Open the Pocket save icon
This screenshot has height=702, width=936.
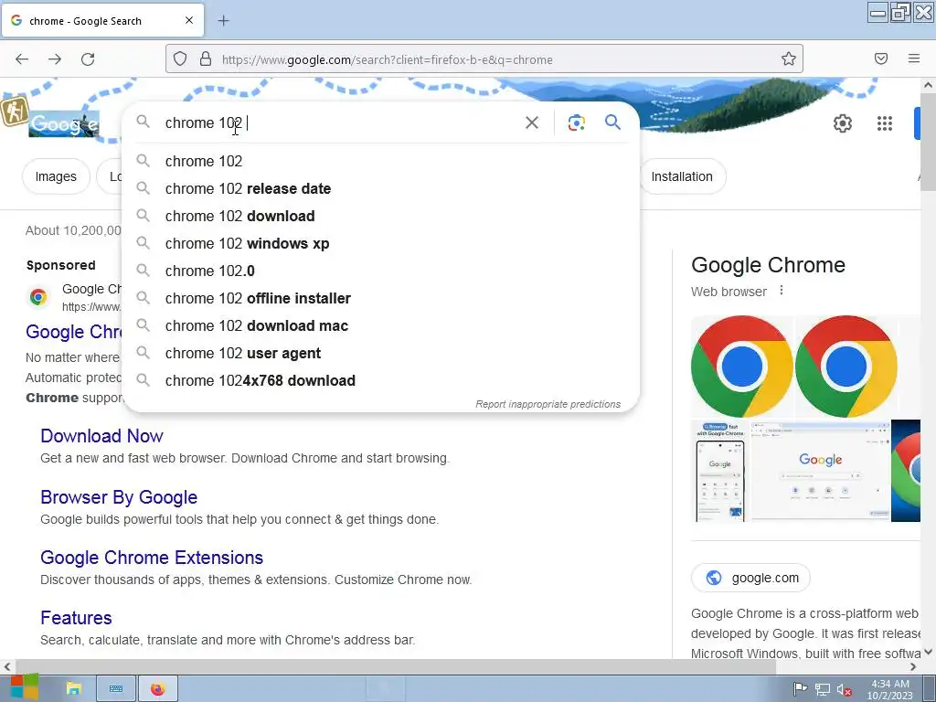pos(881,58)
